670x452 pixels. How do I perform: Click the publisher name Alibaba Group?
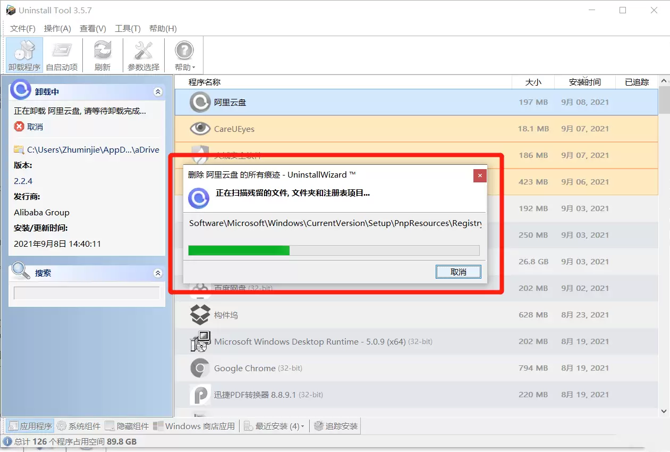tap(41, 212)
